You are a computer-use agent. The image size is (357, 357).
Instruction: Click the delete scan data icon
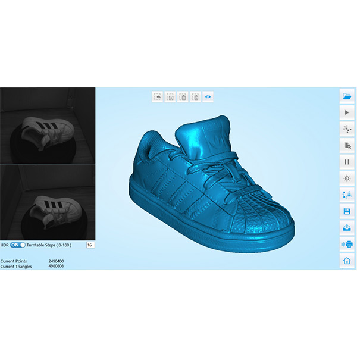[347, 145]
